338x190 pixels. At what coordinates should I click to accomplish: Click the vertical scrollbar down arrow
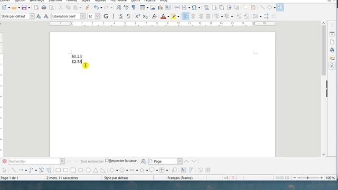(324, 155)
